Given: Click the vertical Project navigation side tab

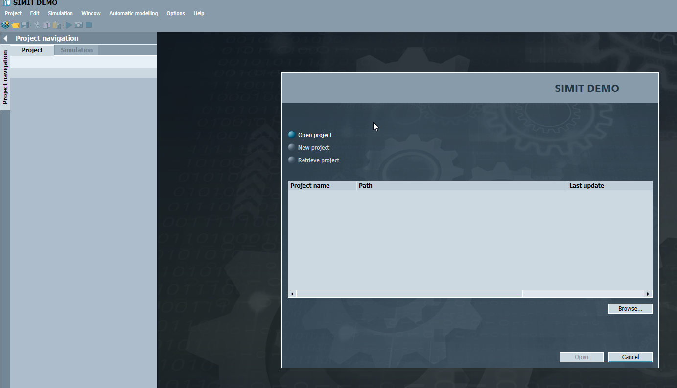Looking at the screenshot, I should [5, 77].
